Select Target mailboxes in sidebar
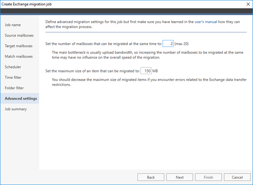 pos(19,46)
